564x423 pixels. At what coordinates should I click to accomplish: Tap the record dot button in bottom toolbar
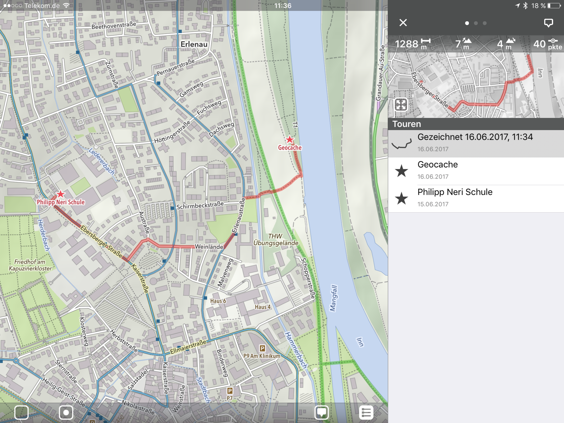(66, 412)
